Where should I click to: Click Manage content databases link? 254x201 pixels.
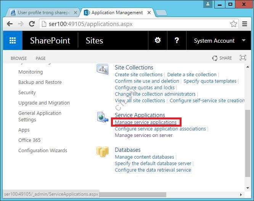point(145,157)
